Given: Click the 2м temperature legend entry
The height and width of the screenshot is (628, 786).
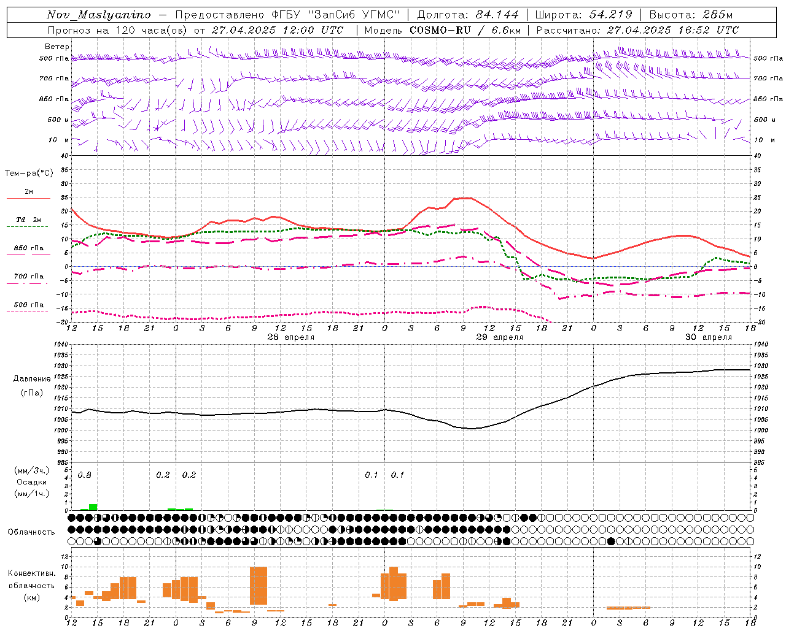Looking at the screenshot, I should pos(29,191).
